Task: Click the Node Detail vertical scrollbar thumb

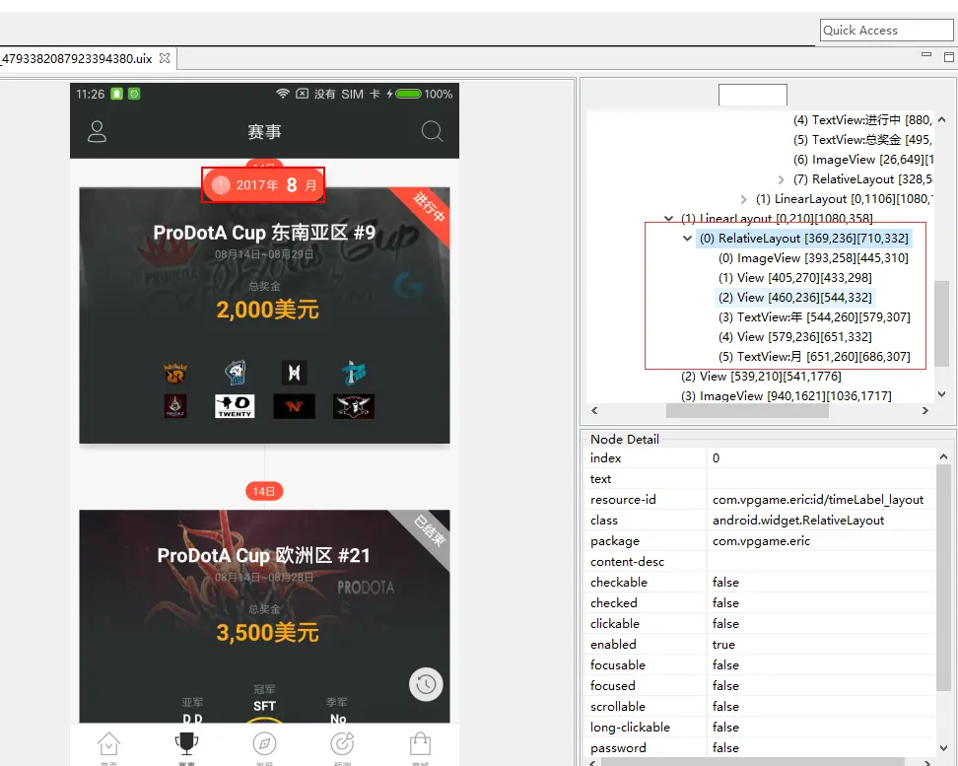Action: coord(943,578)
